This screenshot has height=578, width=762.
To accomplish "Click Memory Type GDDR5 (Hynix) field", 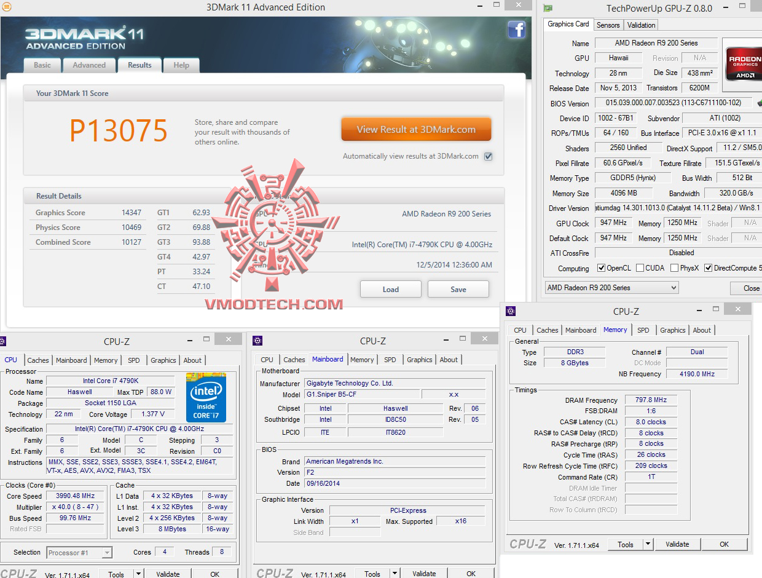I will 632,178.
